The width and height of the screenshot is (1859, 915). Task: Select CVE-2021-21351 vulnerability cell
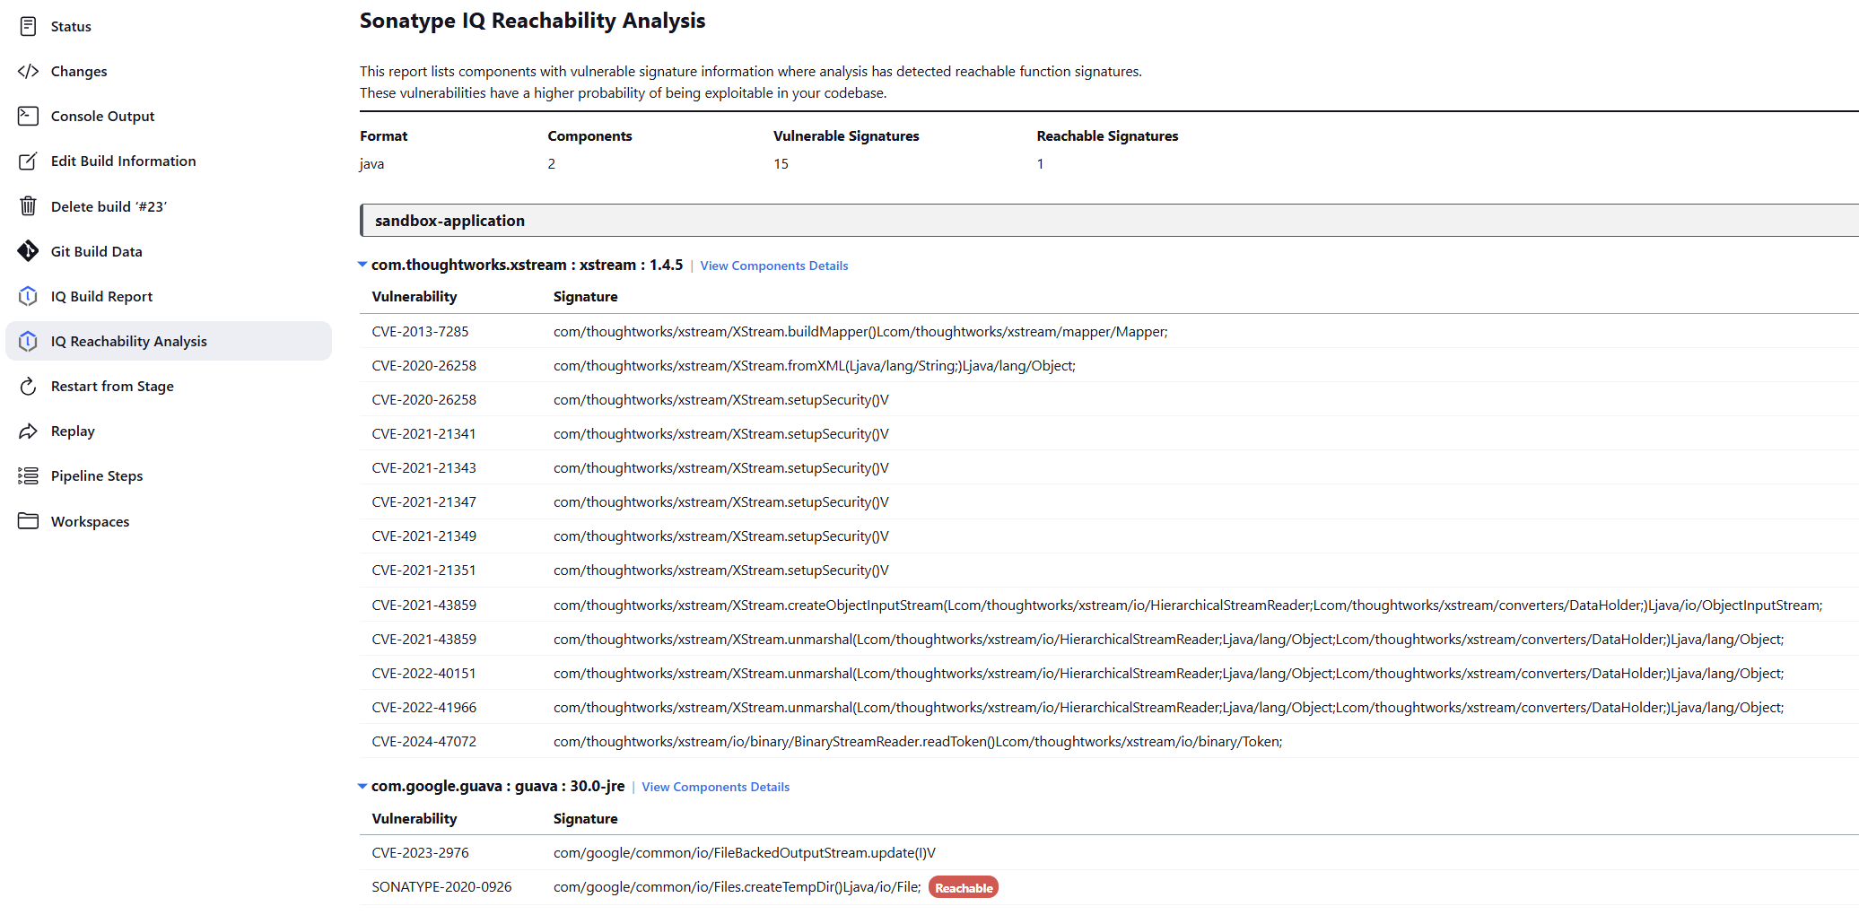click(423, 570)
